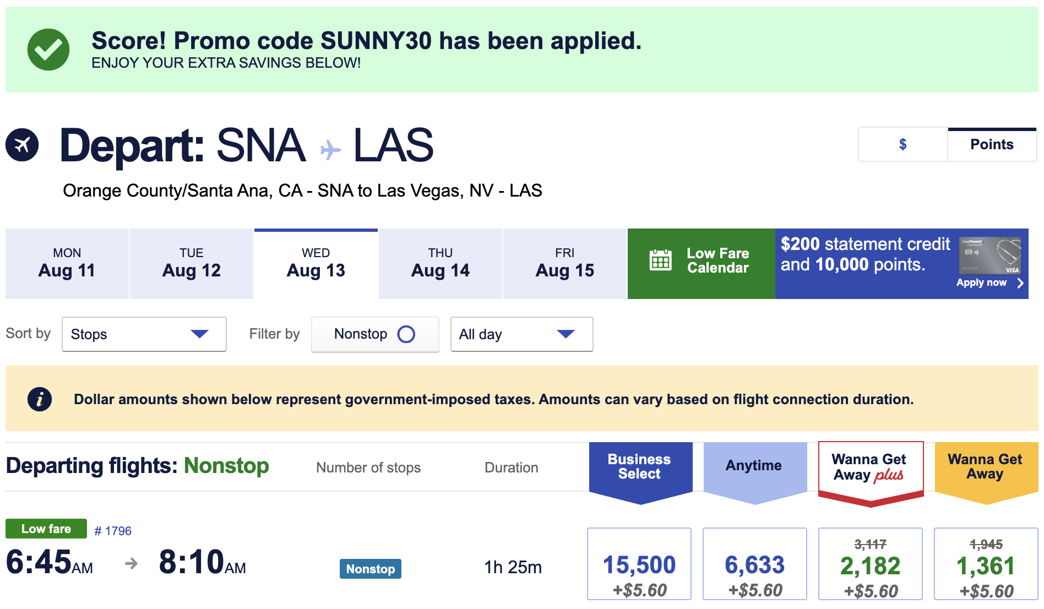
Task: Choose Business Select fare 15,500 points
Action: (x=639, y=564)
